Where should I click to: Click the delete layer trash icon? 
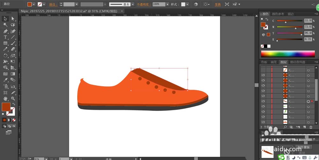tap(311, 127)
